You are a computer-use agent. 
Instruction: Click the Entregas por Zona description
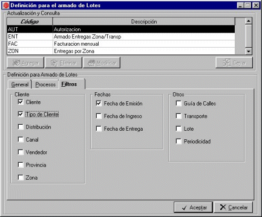tap(144, 51)
